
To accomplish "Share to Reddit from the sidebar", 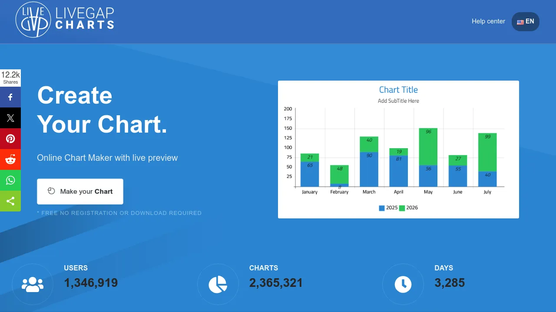I will [x=10, y=159].
